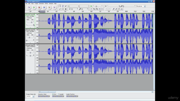Click the Cut scissors icon
The width and height of the screenshot is (180, 101).
(x=91, y=9)
